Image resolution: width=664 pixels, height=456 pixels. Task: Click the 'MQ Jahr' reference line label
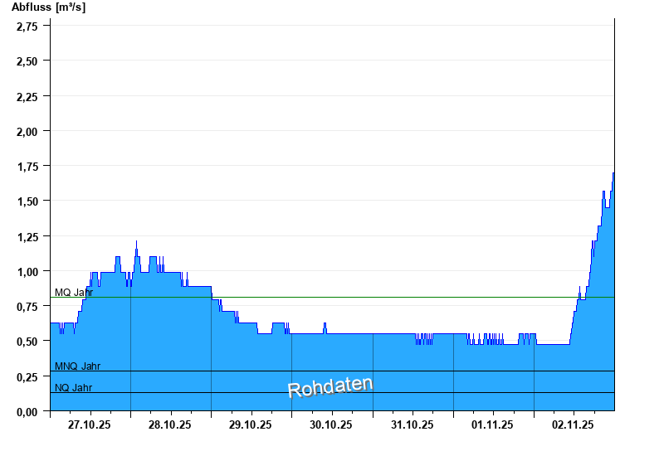pyautogui.click(x=74, y=293)
